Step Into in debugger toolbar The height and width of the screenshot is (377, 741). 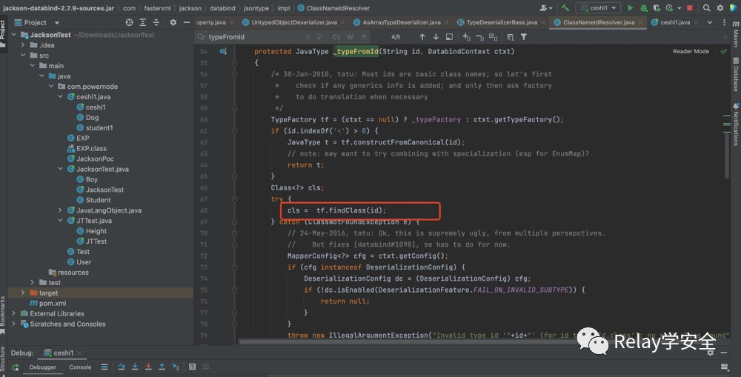click(x=135, y=367)
